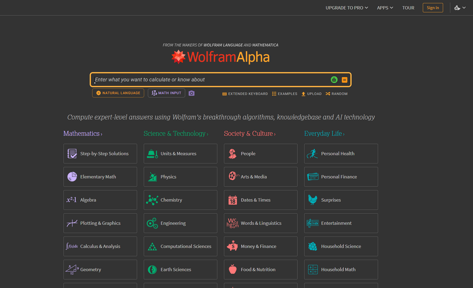Open the Geometry category

tap(100, 270)
